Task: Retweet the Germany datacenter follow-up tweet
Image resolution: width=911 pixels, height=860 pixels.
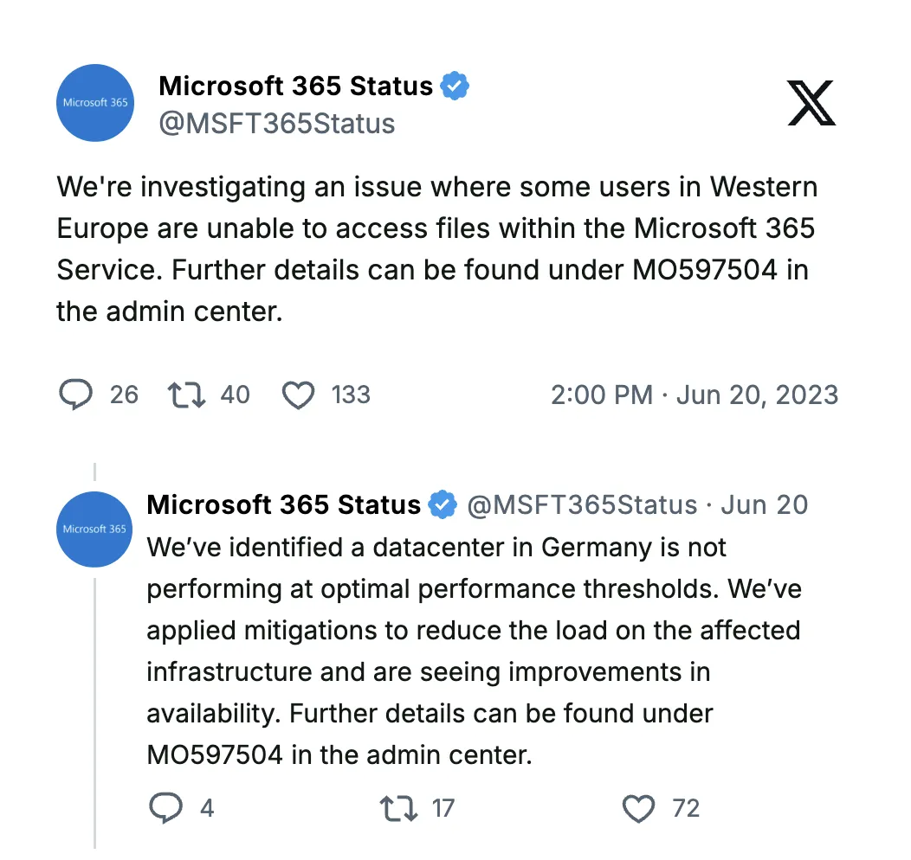Action: pos(397,808)
